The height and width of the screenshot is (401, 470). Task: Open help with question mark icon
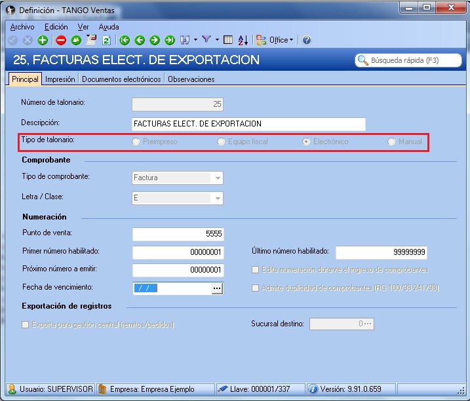point(307,40)
